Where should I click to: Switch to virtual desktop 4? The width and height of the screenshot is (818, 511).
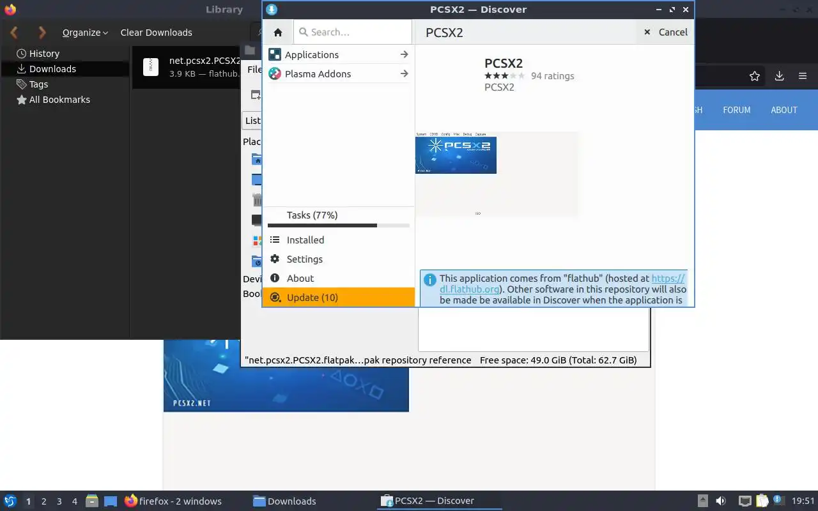click(75, 501)
